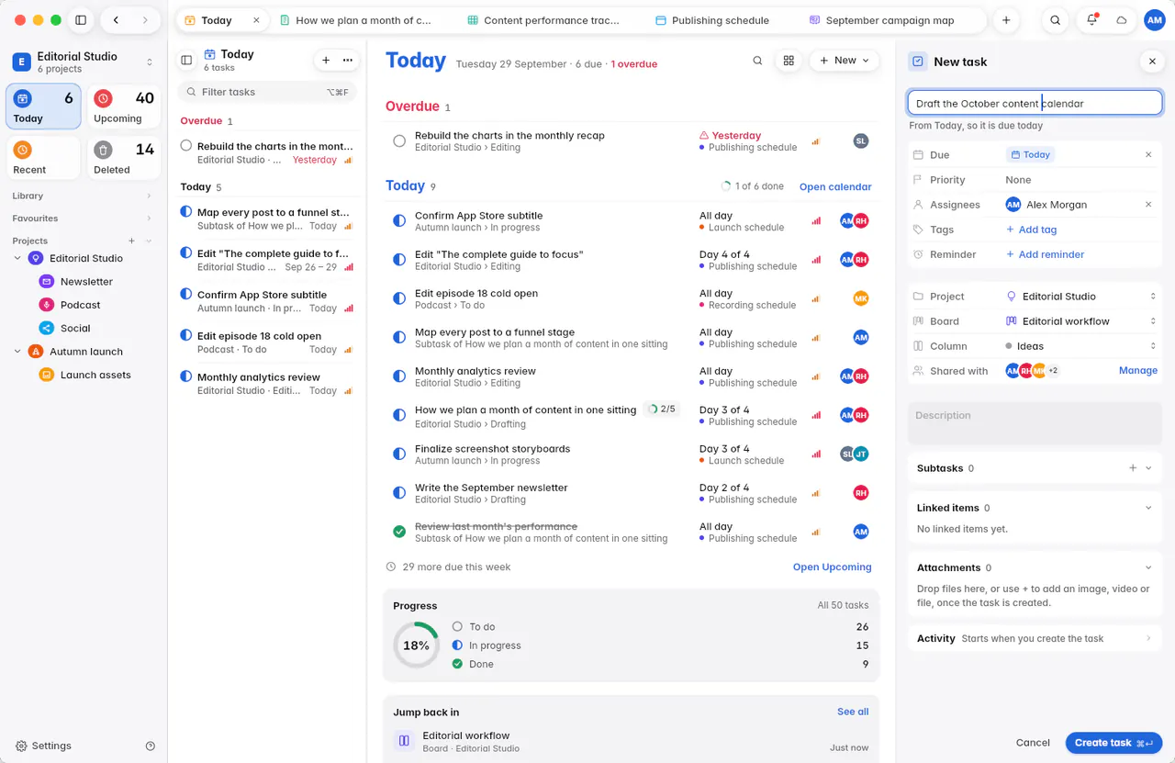
Task: Toggle status of Monthly analytics review in main list
Action: pyautogui.click(x=399, y=376)
